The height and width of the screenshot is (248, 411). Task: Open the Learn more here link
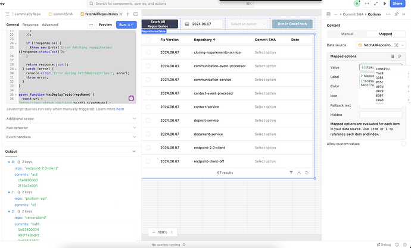pos(120,109)
